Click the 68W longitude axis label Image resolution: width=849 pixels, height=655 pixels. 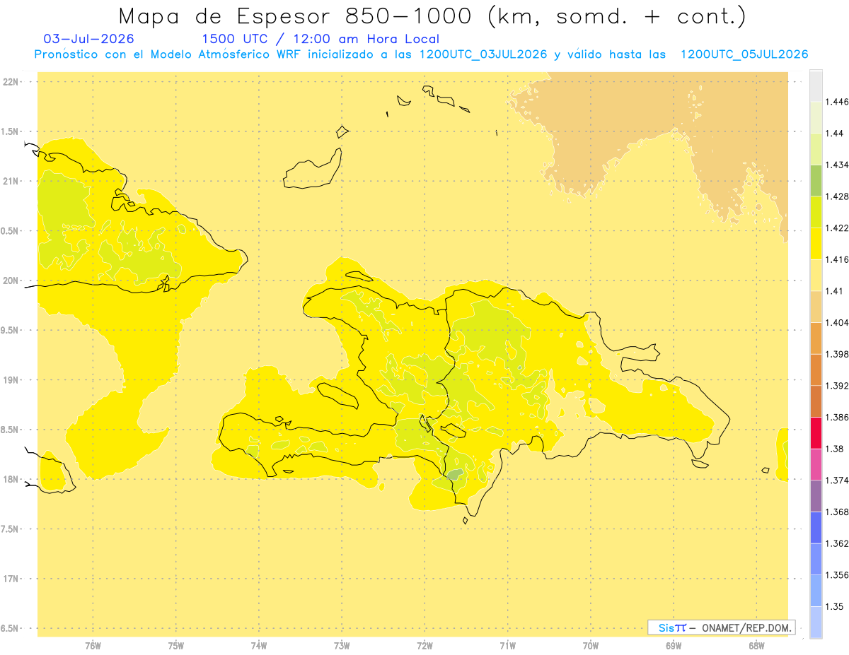756,645
